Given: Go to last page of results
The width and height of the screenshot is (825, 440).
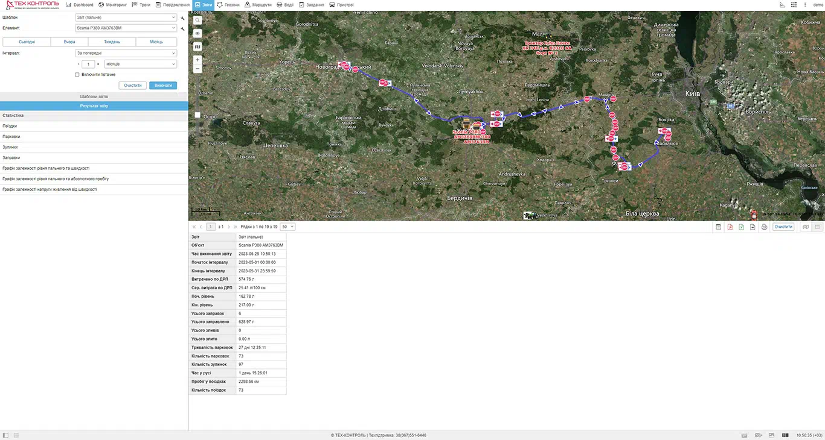Looking at the screenshot, I should coord(236,227).
